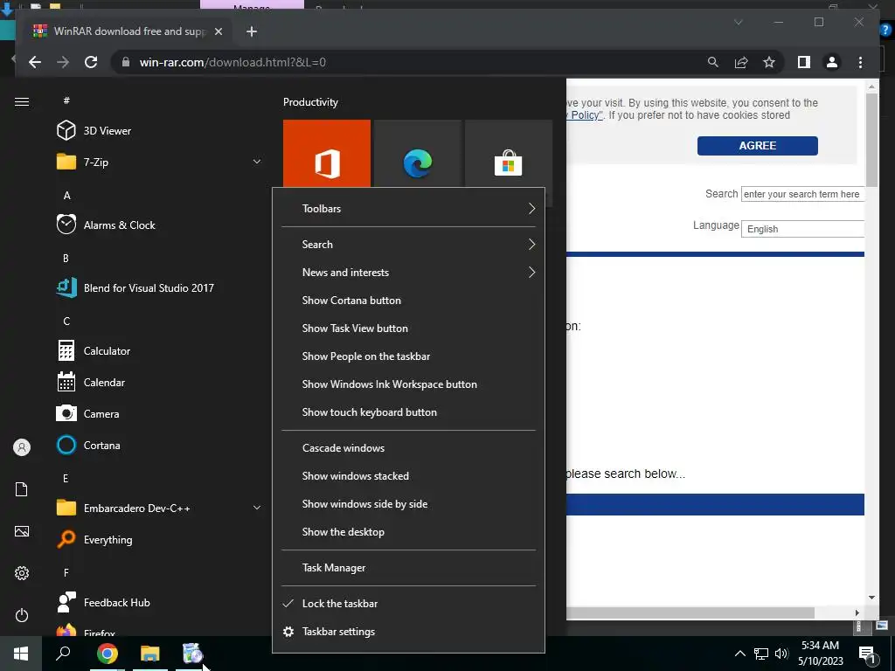This screenshot has height=671, width=895.
Task: Click the Chrome reload button
Action: [91, 62]
